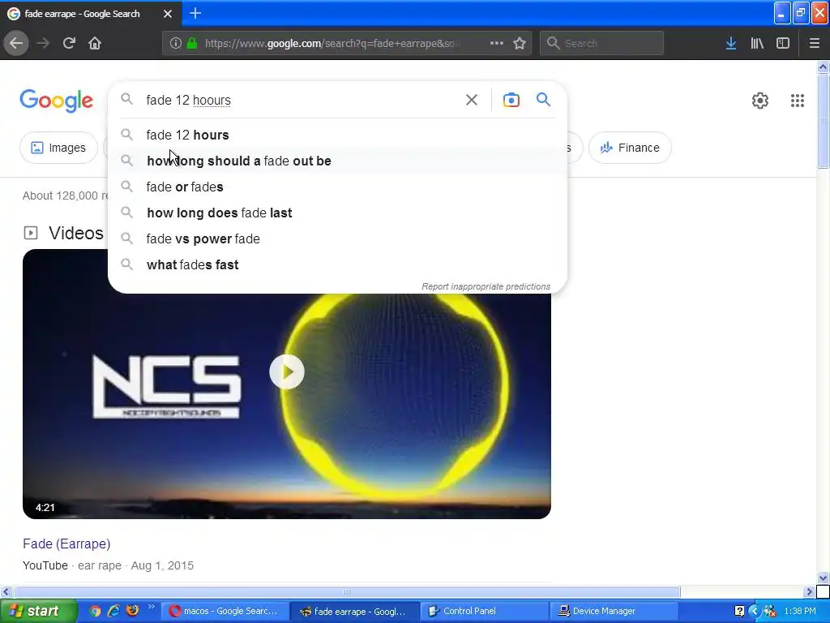This screenshot has width=830, height=623.
Task: Open Google quick settings gear
Action: point(760,101)
